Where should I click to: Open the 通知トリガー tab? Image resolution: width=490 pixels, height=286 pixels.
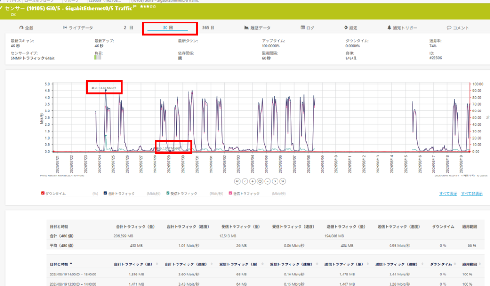pyautogui.click(x=402, y=28)
